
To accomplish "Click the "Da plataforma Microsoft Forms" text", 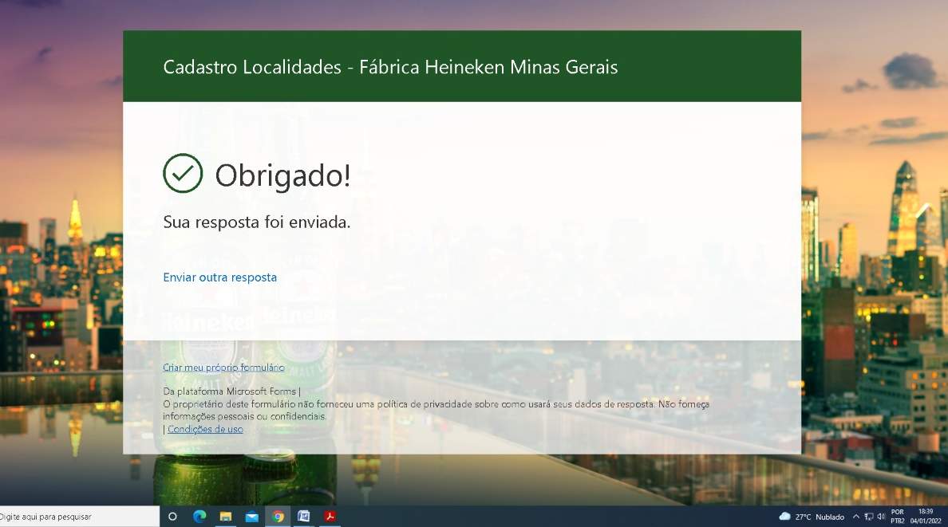I will pos(230,391).
